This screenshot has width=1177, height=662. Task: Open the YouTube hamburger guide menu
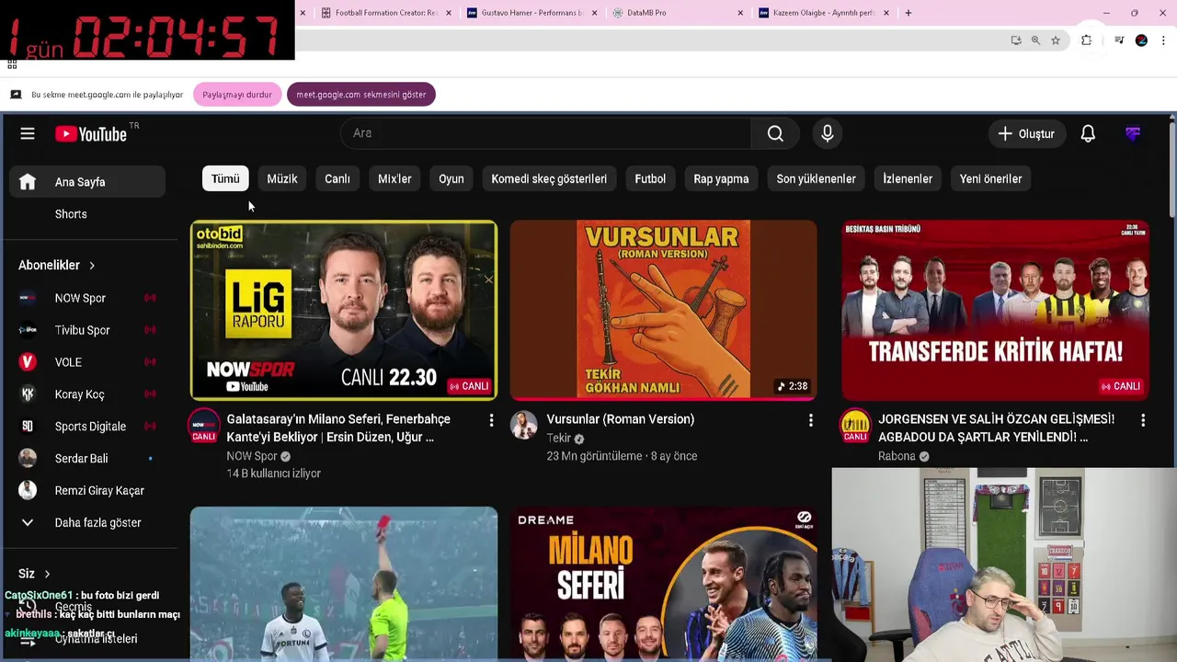point(28,134)
